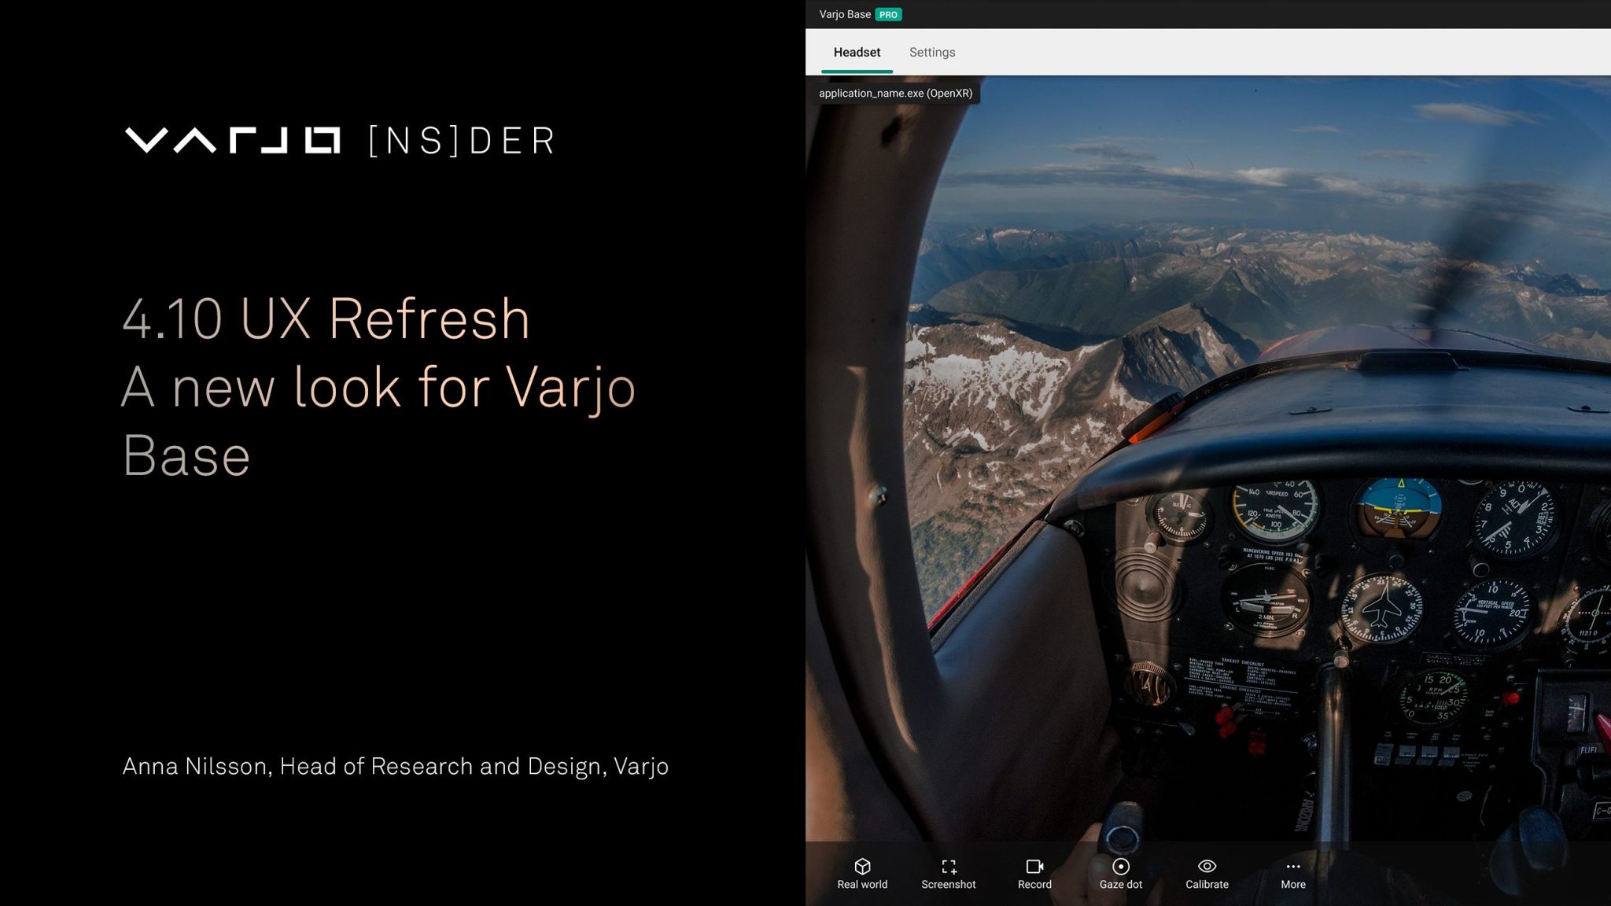Toggle Real world passthrough mode

[863, 873]
